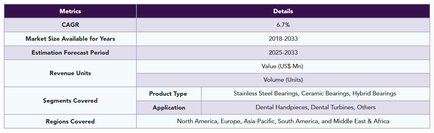Viewport: 434px width, 133px height.
Task: Click the Metrics column header
Action: point(70,11)
